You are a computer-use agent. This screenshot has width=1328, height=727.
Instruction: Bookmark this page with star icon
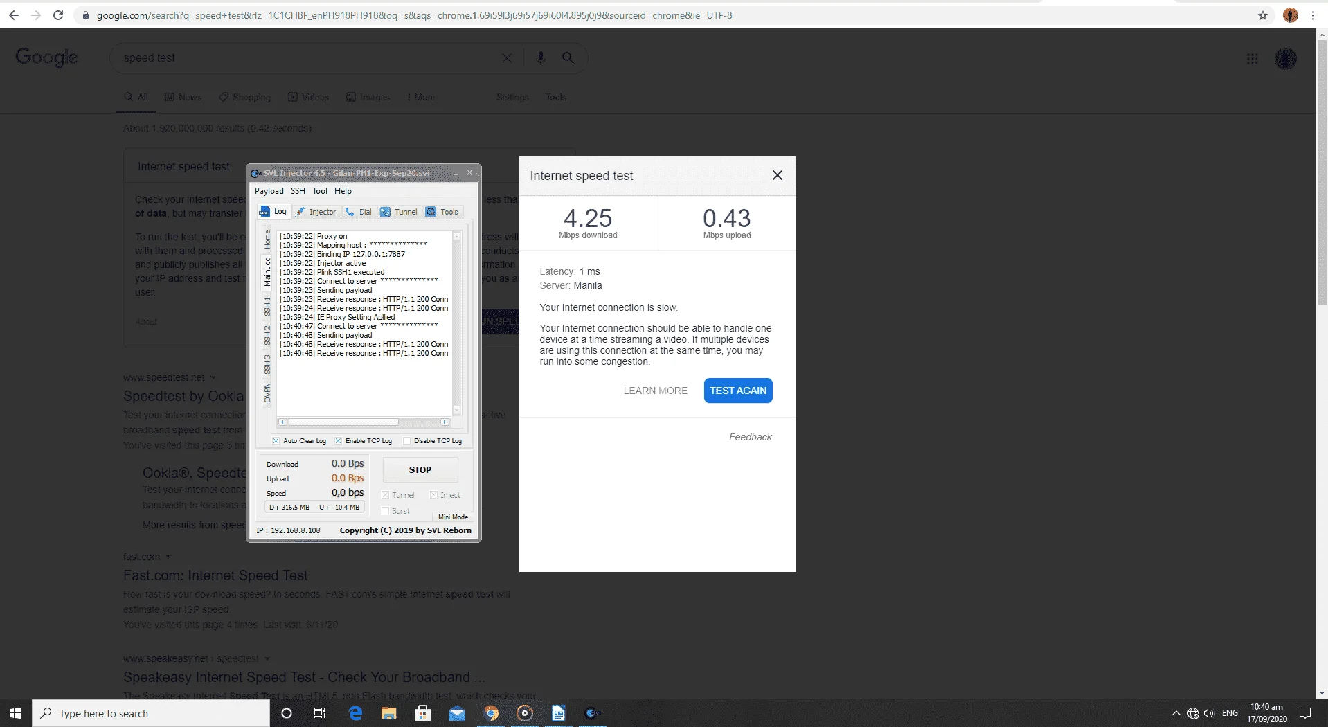click(x=1263, y=15)
